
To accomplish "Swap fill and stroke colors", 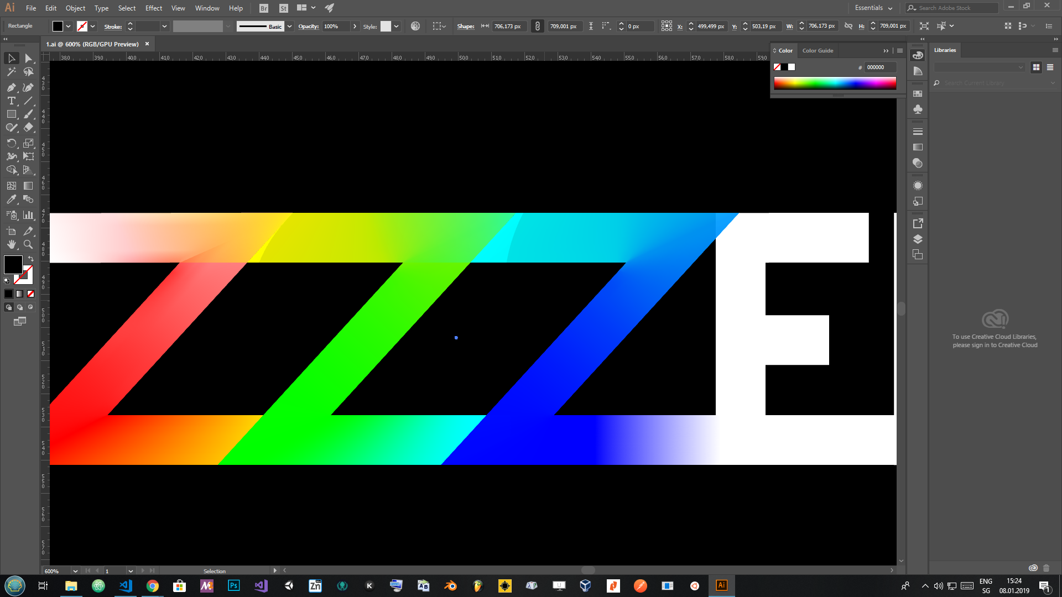I will pyautogui.click(x=31, y=259).
